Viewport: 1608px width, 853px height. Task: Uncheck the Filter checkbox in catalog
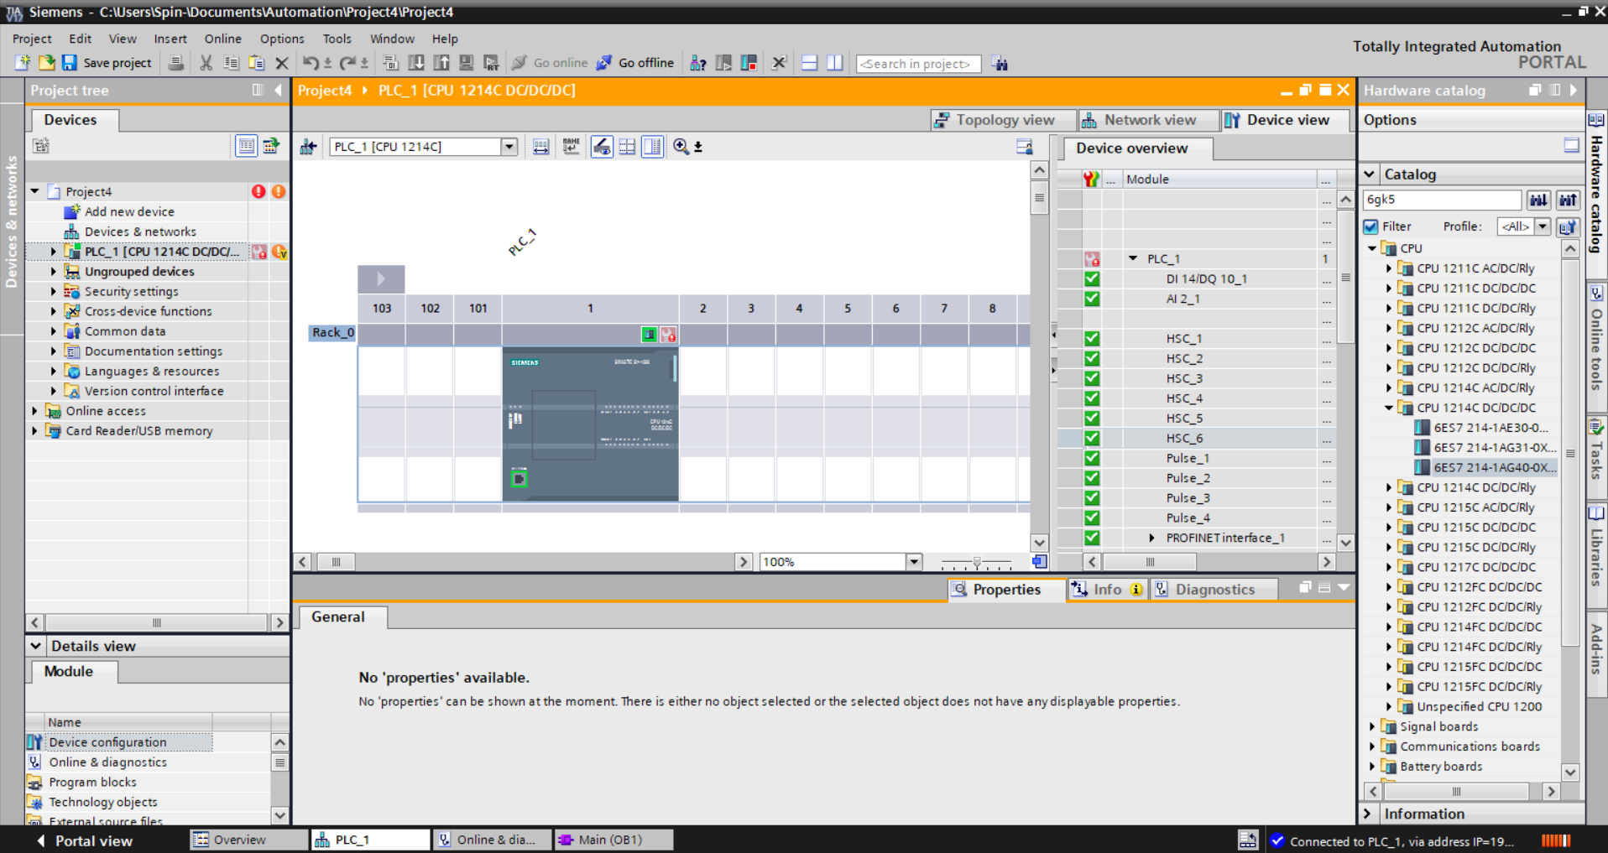click(1371, 226)
